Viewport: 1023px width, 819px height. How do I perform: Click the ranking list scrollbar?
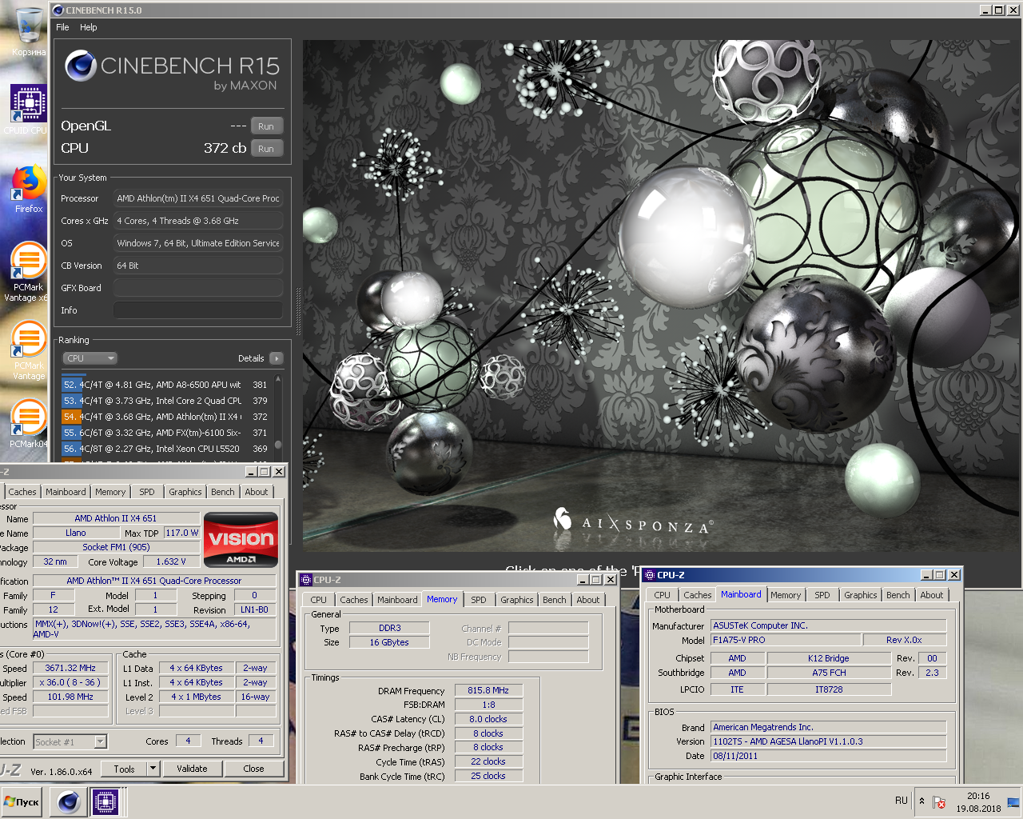278,417
